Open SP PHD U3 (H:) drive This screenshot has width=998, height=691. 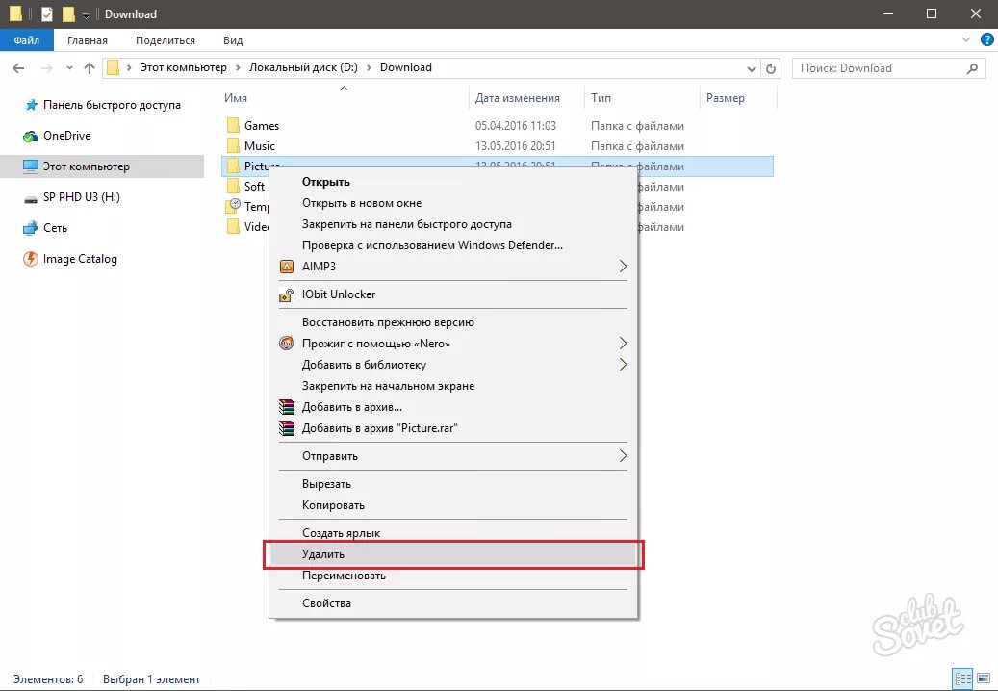[x=72, y=197]
